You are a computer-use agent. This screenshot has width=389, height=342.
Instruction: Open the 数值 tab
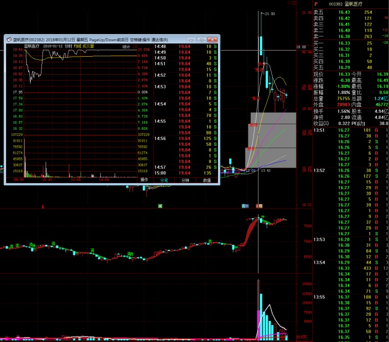207,180
